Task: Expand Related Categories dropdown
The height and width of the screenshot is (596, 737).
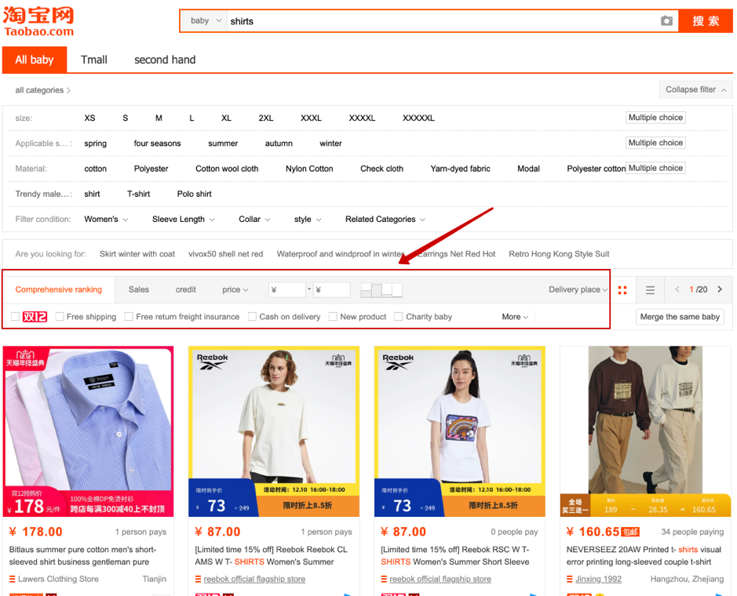Action: (x=385, y=220)
